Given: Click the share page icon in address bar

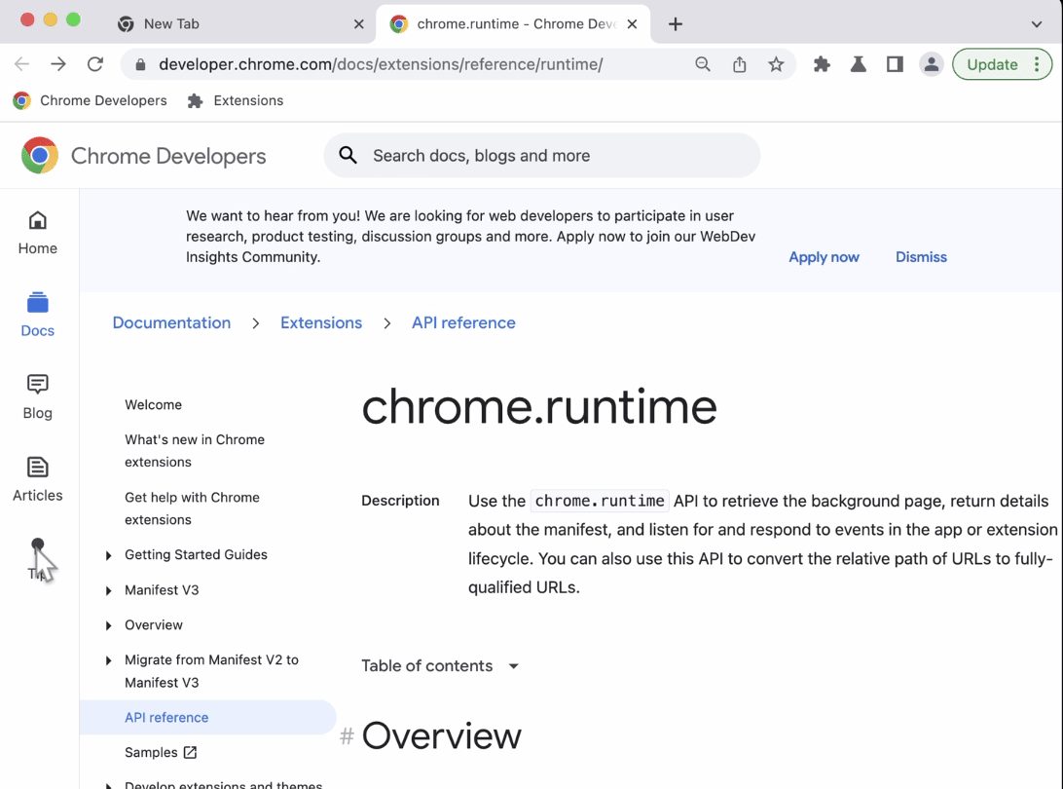Looking at the screenshot, I should (x=740, y=64).
